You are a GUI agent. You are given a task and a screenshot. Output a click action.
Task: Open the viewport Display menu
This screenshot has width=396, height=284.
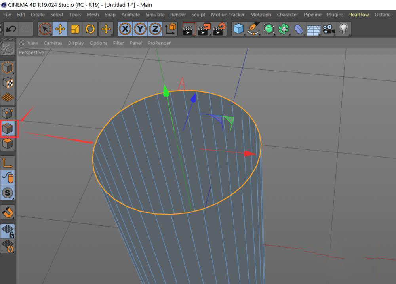coord(76,43)
